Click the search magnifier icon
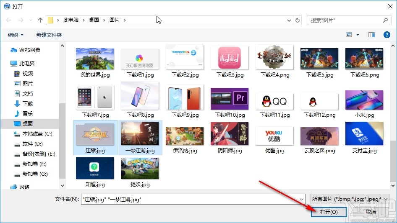The height and width of the screenshot is (223, 397). coord(385,20)
